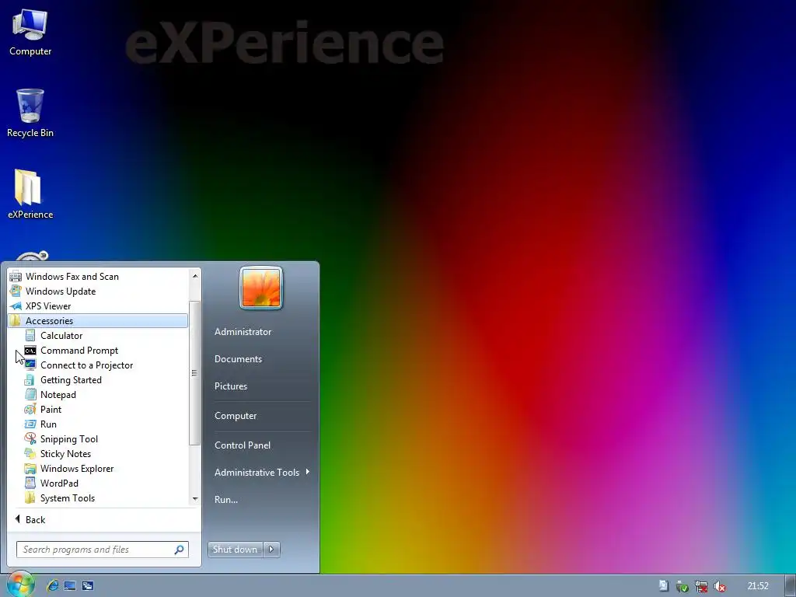
Task: Click the Show desktop quick launch icon
Action: tap(70, 585)
